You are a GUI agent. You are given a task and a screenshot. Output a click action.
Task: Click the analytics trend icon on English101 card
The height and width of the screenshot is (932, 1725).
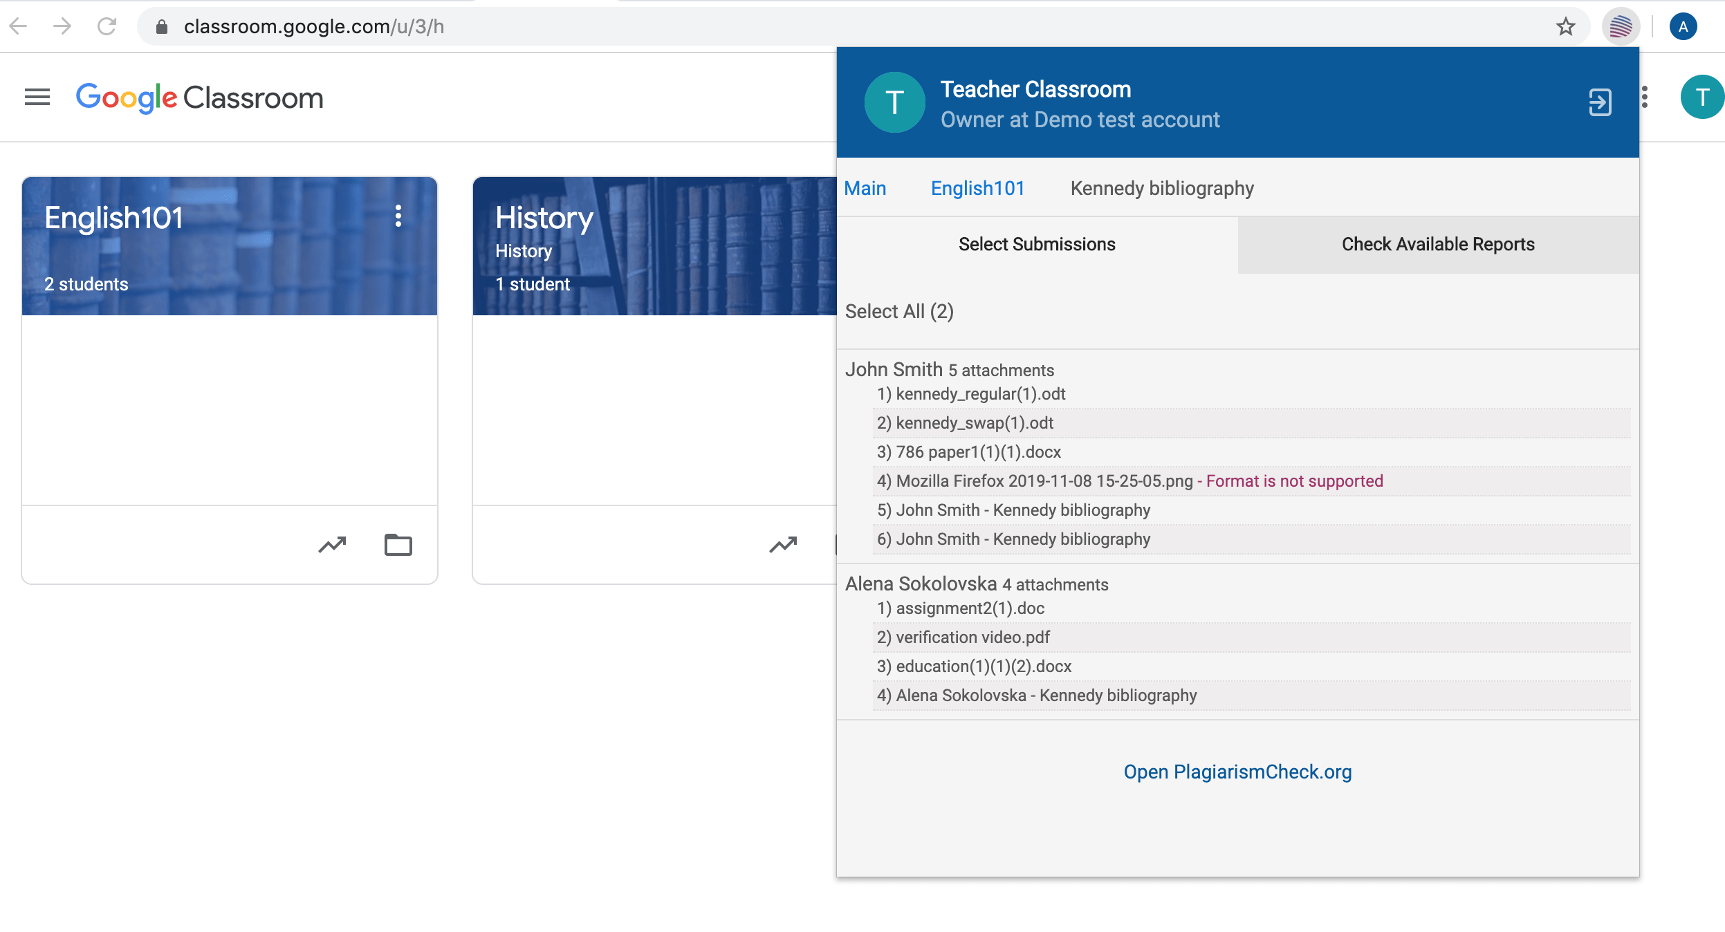332,543
